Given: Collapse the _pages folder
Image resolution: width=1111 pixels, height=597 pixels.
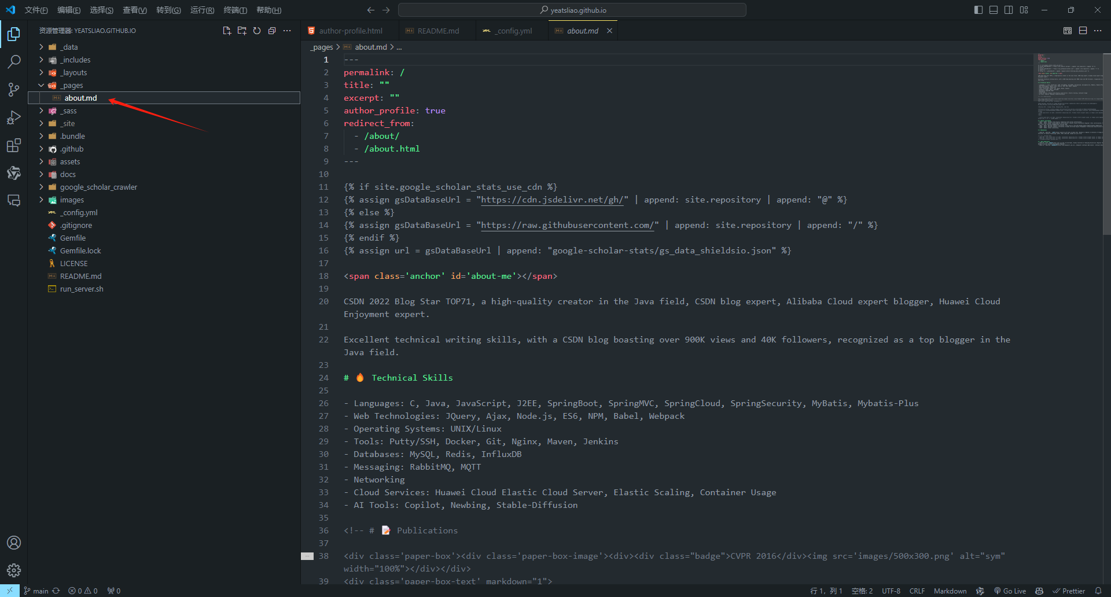Looking at the screenshot, I should [72, 86].
